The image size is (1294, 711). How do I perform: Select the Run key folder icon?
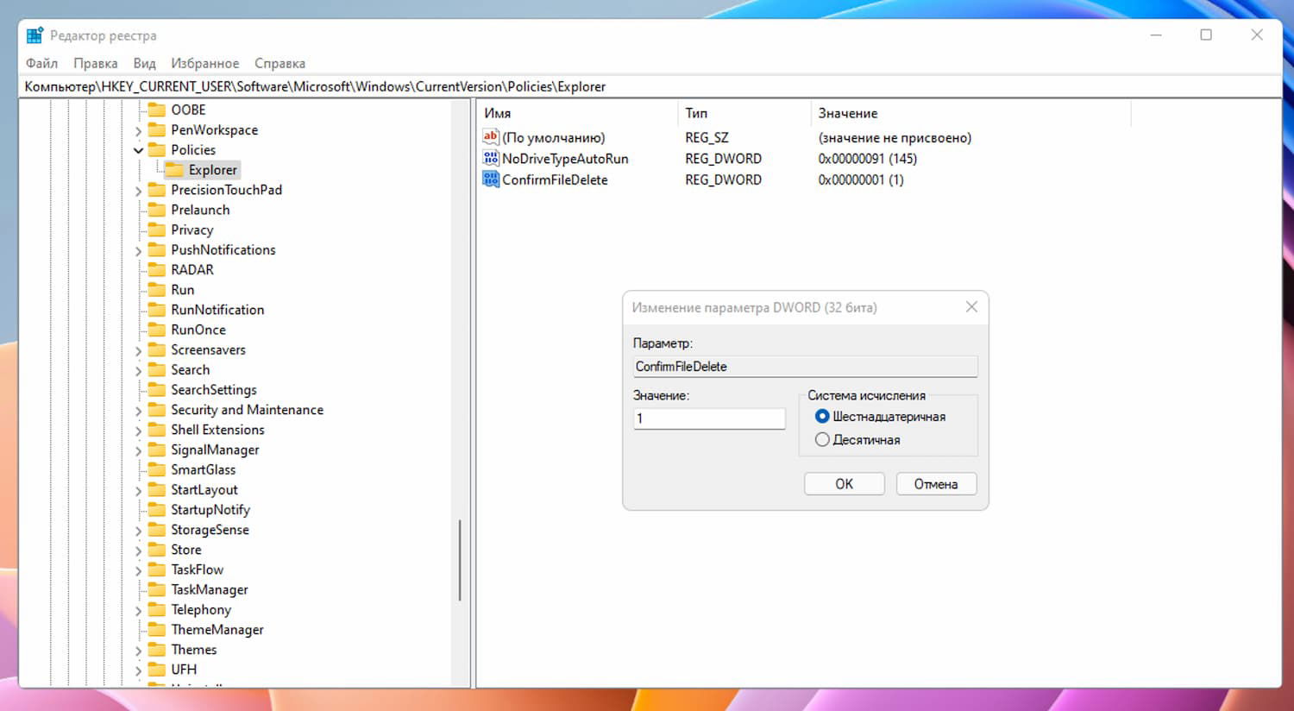click(156, 290)
